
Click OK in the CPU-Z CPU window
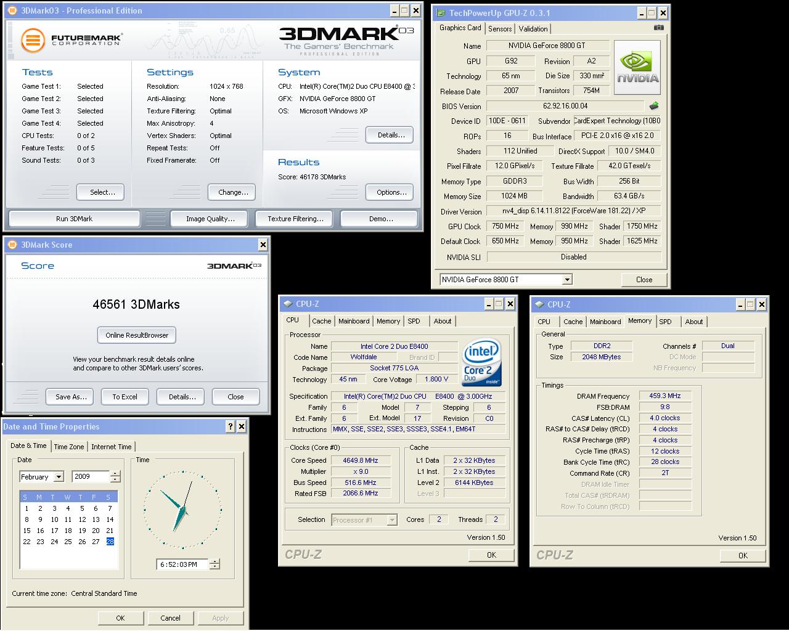pyautogui.click(x=491, y=555)
